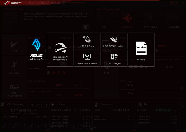This screenshot has width=186, height=132.
Task: Open monitor settings gear icon
Action: (x=183, y=105)
